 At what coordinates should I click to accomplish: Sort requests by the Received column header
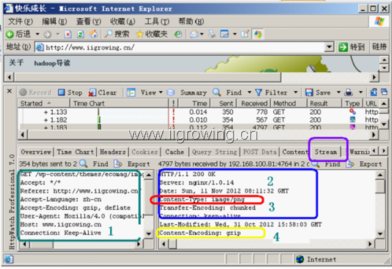(x=254, y=104)
